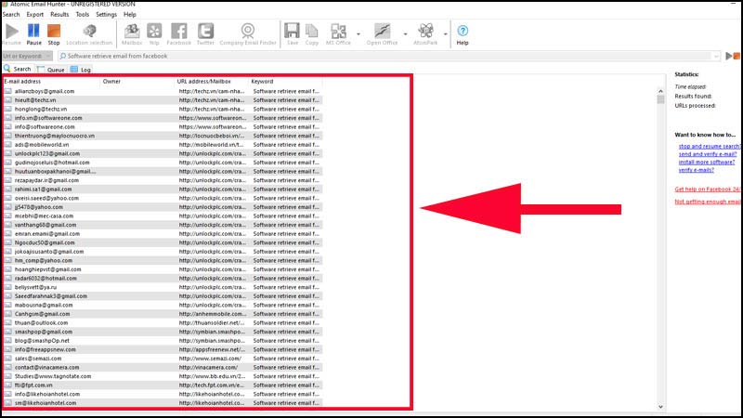Click the Help question mark icon
Screen dimensions: 743x418
point(462,33)
